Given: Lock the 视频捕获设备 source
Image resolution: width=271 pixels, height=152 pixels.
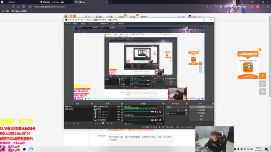Looking at the screenshot, I should pyautogui.click(x=122, y=106).
